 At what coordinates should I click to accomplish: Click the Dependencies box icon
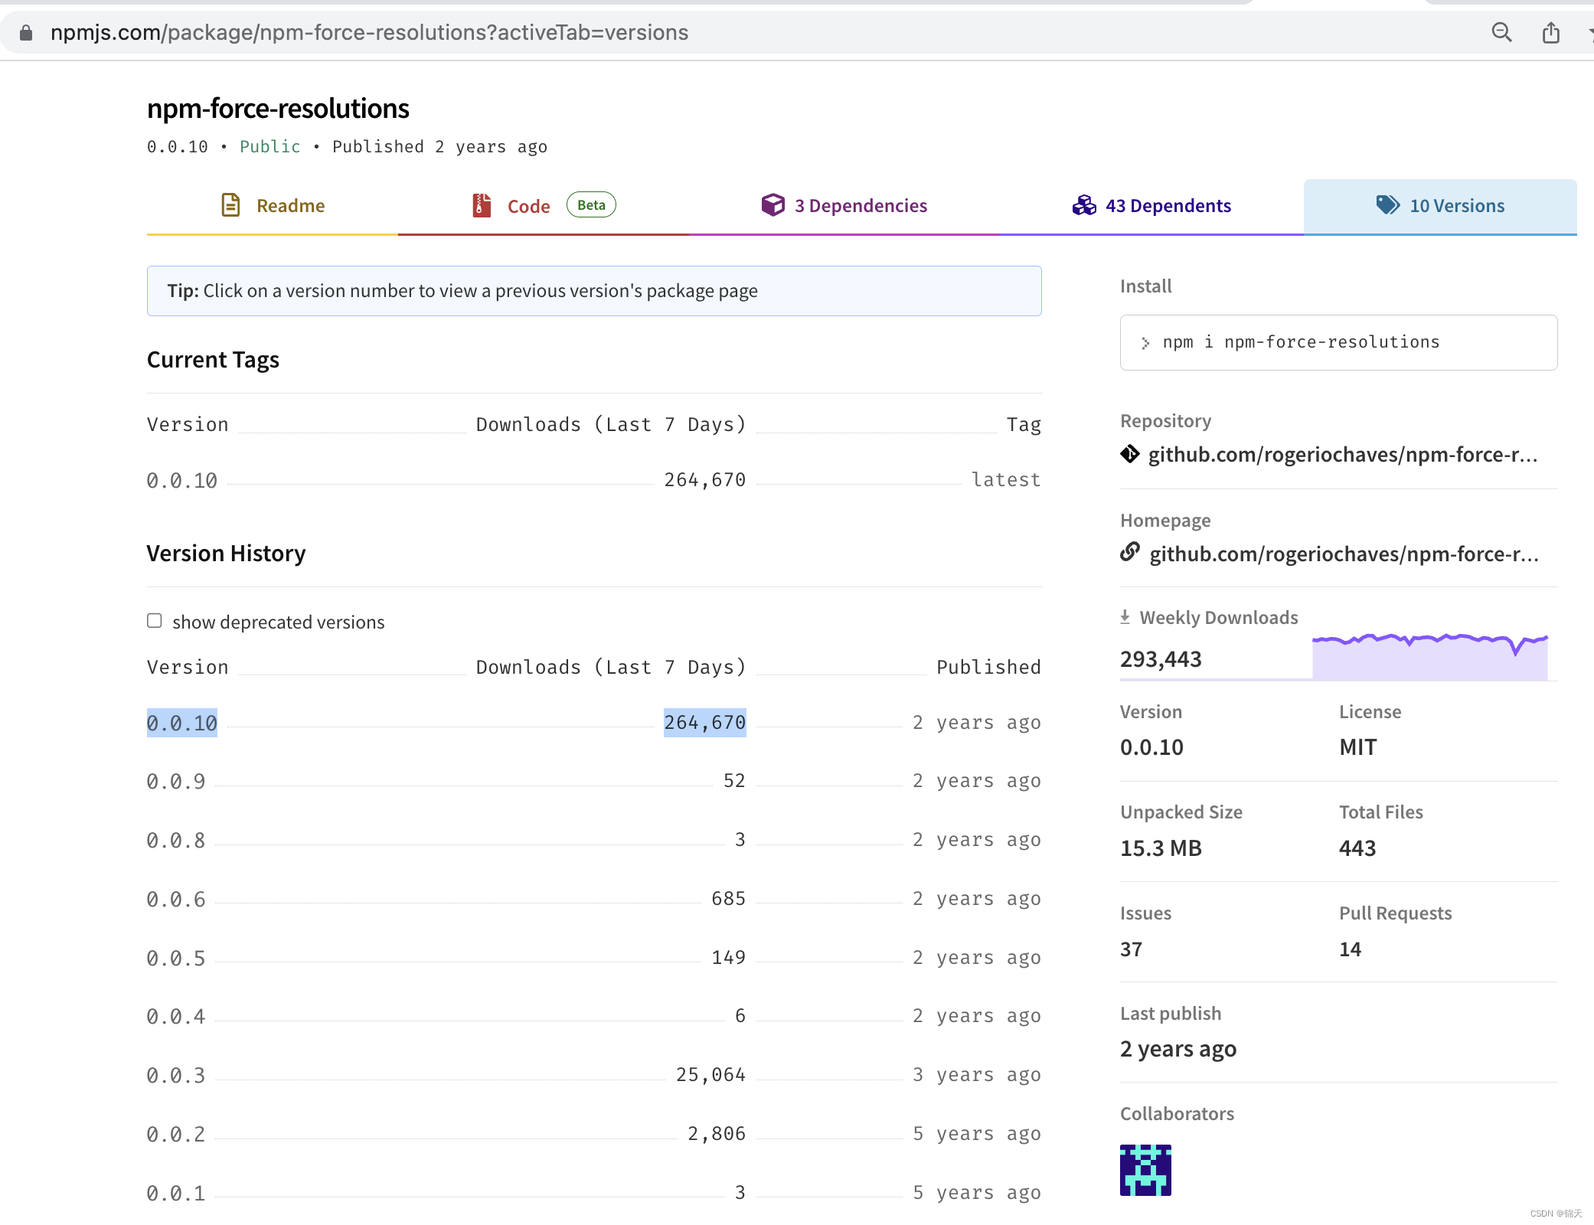(x=773, y=204)
